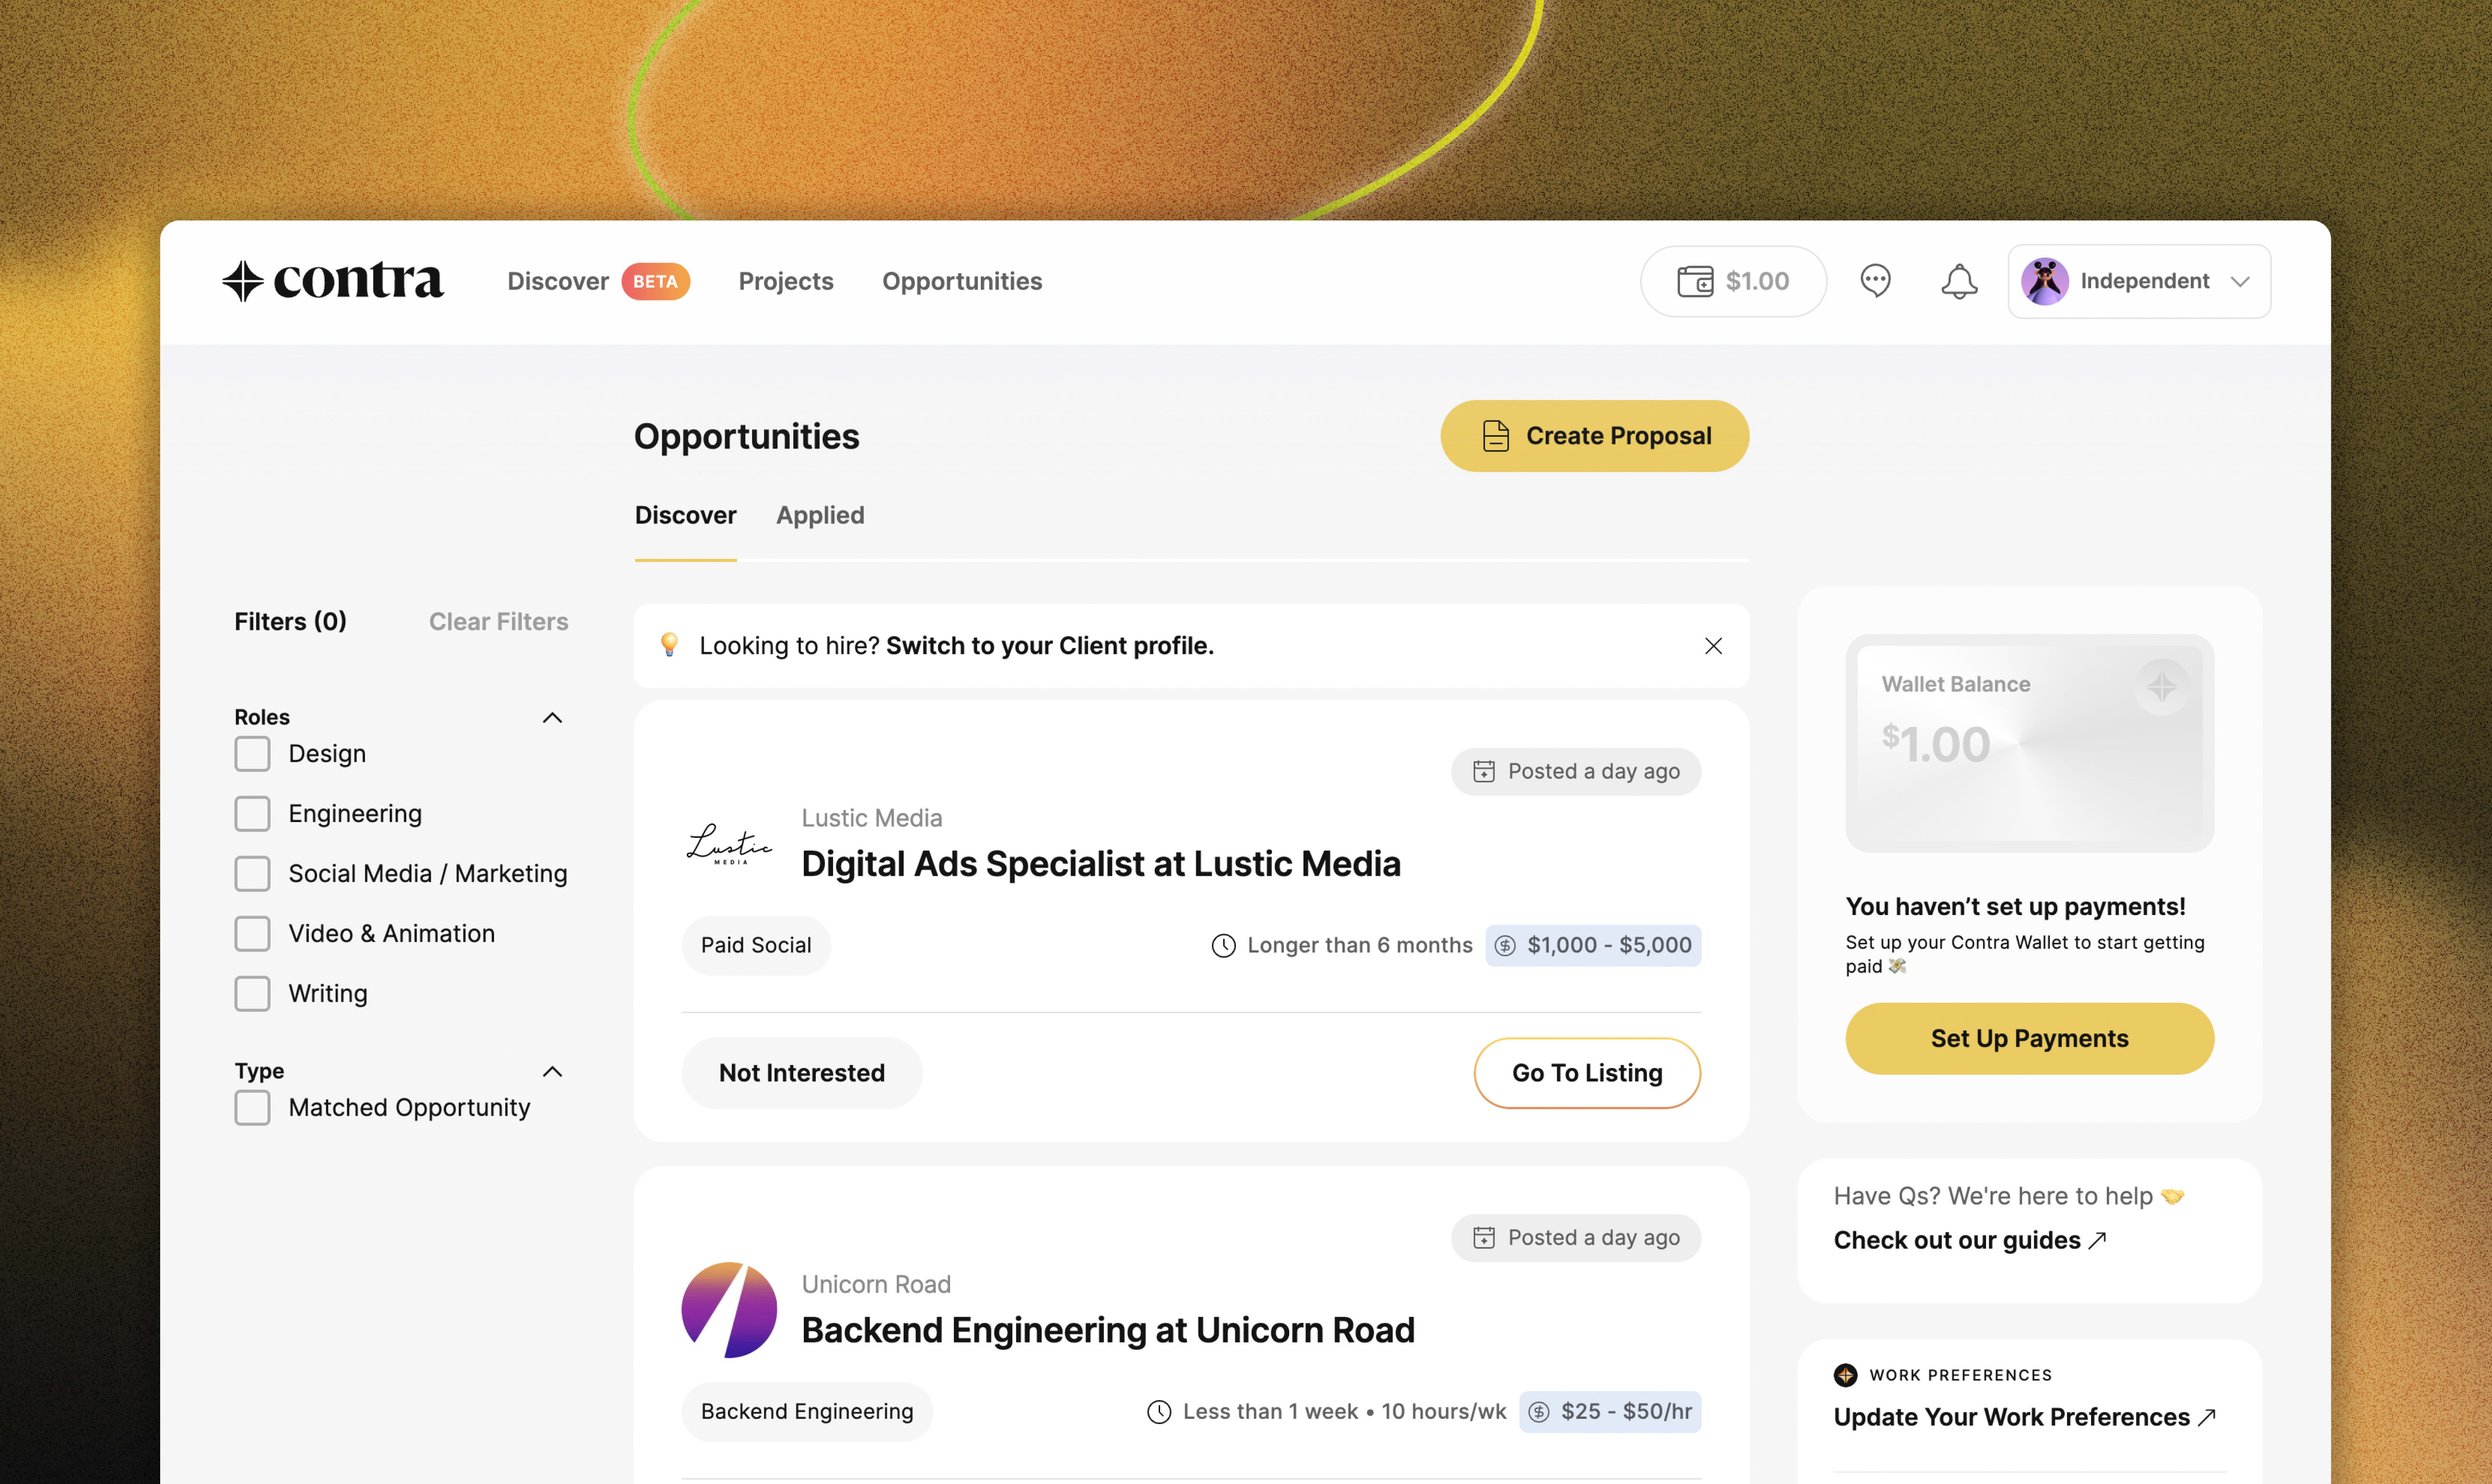Image resolution: width=2492 pixels, height=1484 pixels.
Task: Open the messages chat bubble icon
Action: [1875, 281]
